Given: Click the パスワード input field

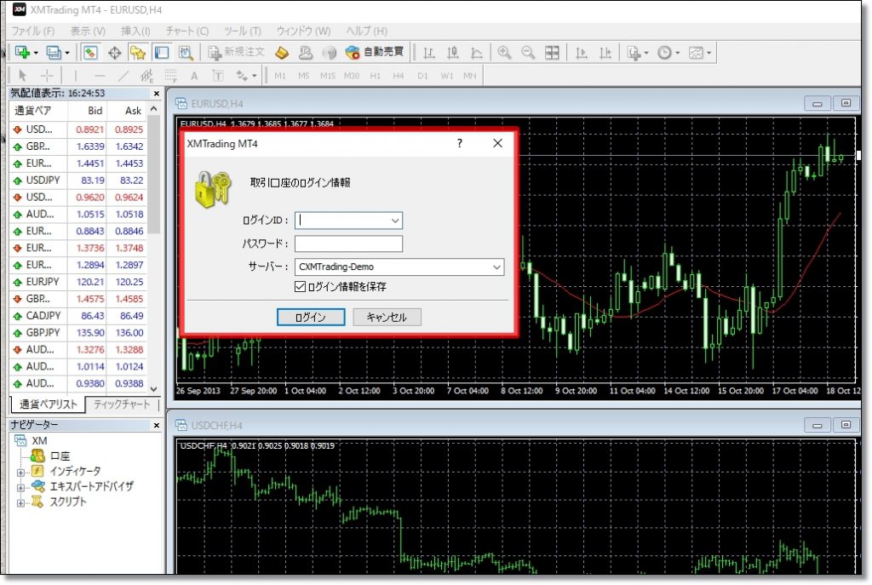Looking at the screenshot, I should 348,244.
